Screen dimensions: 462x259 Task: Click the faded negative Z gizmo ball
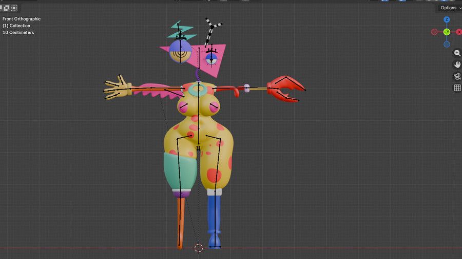[x=447, y=45]
